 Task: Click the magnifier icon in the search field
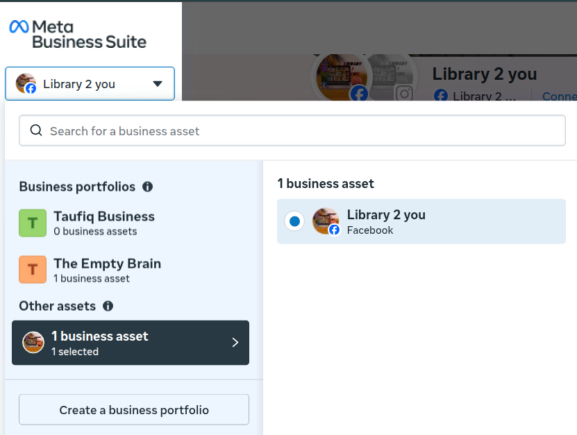point(36,130)
